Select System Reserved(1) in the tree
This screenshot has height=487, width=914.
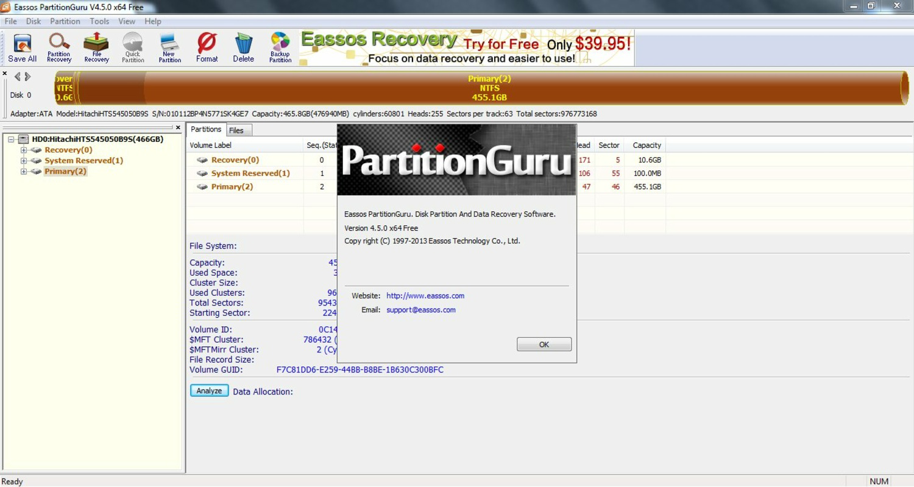[84, 161]
